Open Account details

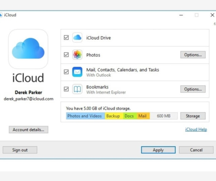pos(29,129)
